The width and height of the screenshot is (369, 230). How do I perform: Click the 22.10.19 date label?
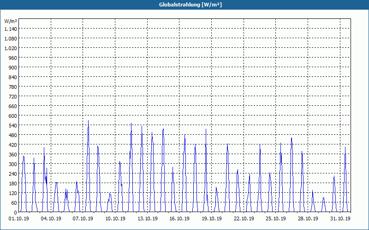(244, 218)
